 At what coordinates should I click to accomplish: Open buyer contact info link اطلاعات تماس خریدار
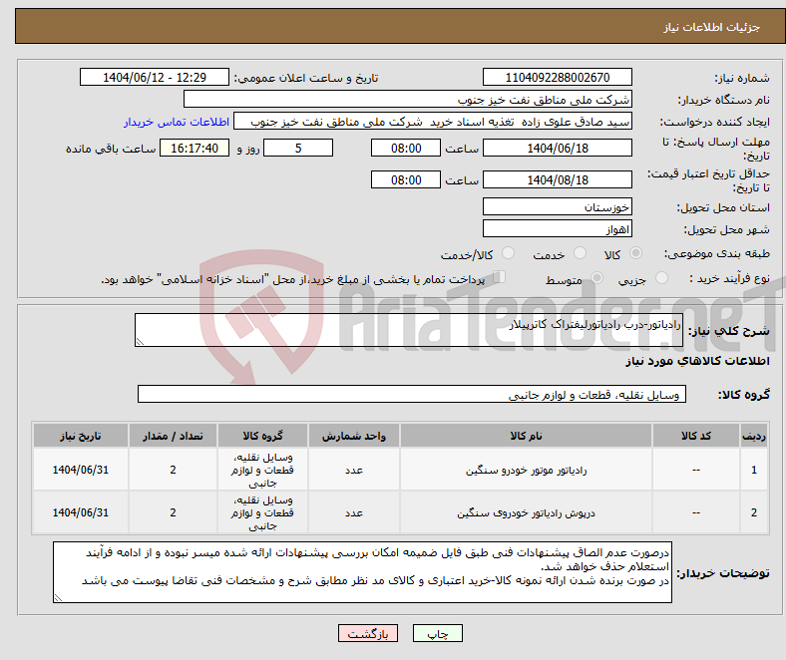177,122
